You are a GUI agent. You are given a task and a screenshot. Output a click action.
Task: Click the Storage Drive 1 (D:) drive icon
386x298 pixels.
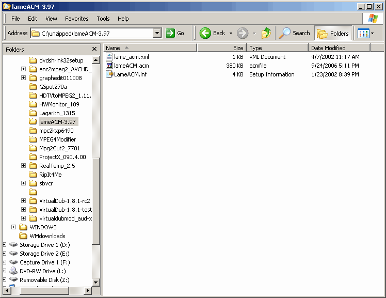pos(13,245)
